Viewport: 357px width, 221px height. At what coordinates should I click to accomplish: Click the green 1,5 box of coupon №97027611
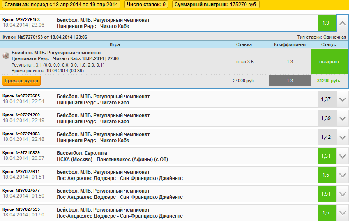(327, 175)
